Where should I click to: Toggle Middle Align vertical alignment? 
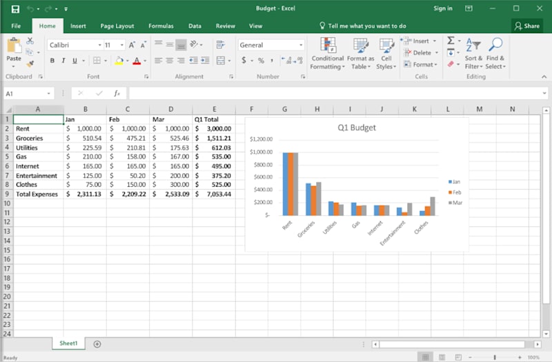click(x=170, y=45)
